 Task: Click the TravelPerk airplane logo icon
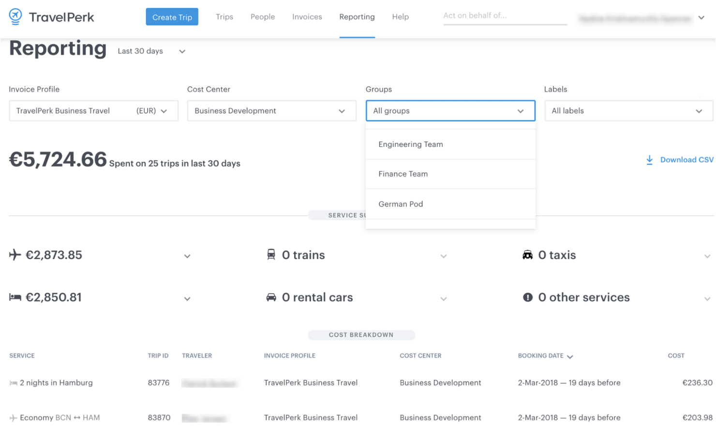[15, 16]
